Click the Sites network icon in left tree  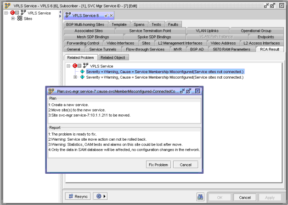(x=19, y=18)
